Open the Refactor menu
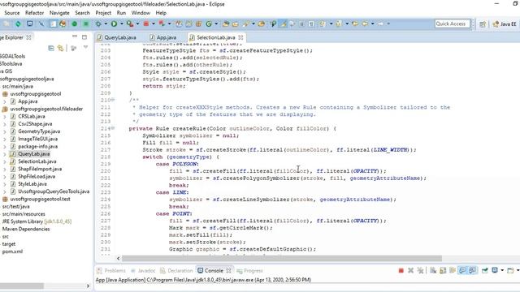520x292 pixels. [x=34, y=13]
